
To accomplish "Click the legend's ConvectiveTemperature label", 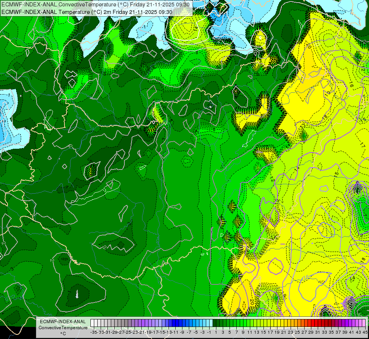I will point(63,327).
